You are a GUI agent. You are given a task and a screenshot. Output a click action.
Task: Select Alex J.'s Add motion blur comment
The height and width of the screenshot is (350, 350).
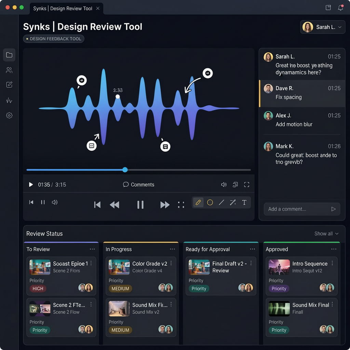302,121
